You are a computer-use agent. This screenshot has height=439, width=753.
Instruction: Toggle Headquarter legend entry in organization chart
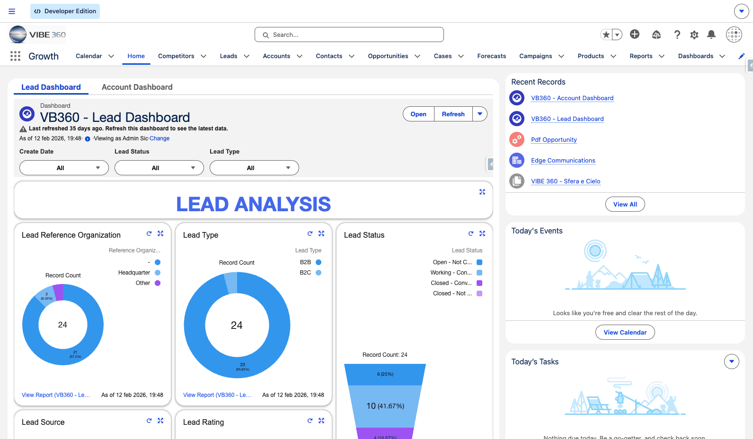158,273
